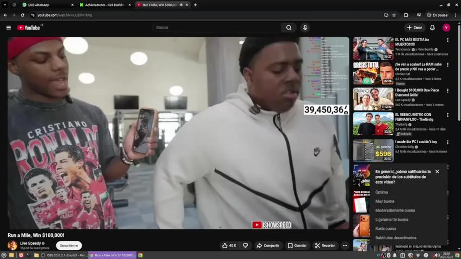This screenshot has width=461, height=259.
Task: Click the Compartir button
Action: [x=268, y=245]
